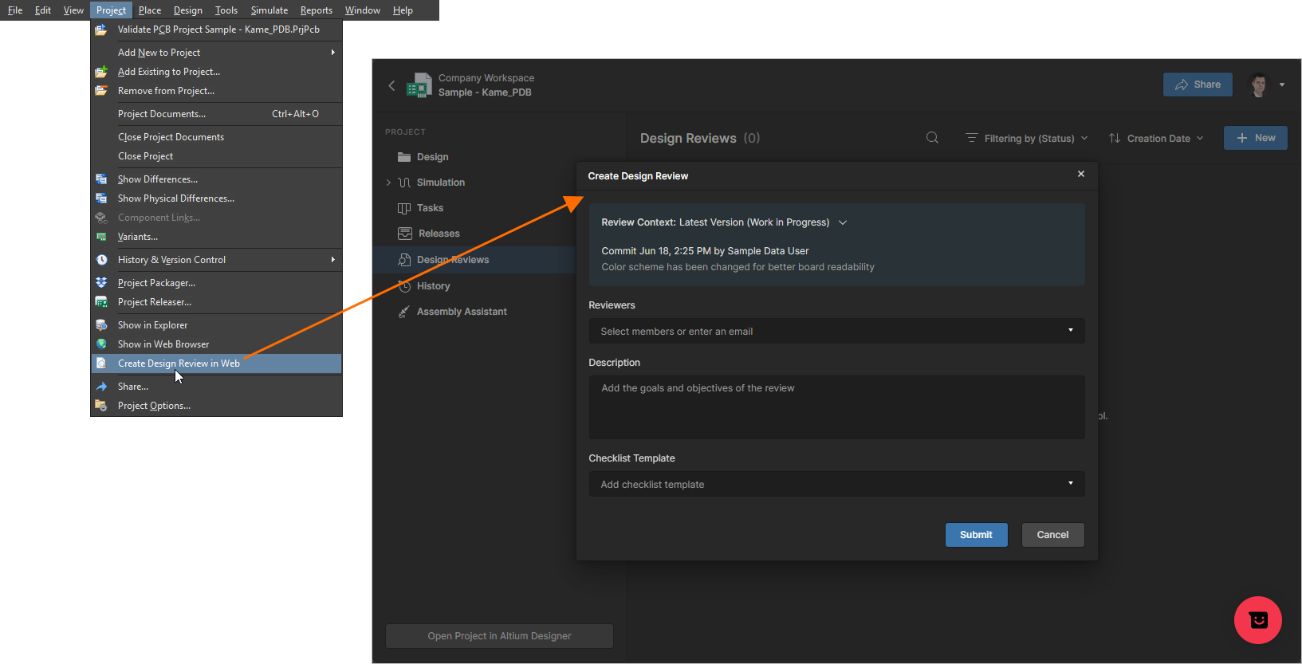Click the Show Physical Differences icon

click(x=101, y=198)
